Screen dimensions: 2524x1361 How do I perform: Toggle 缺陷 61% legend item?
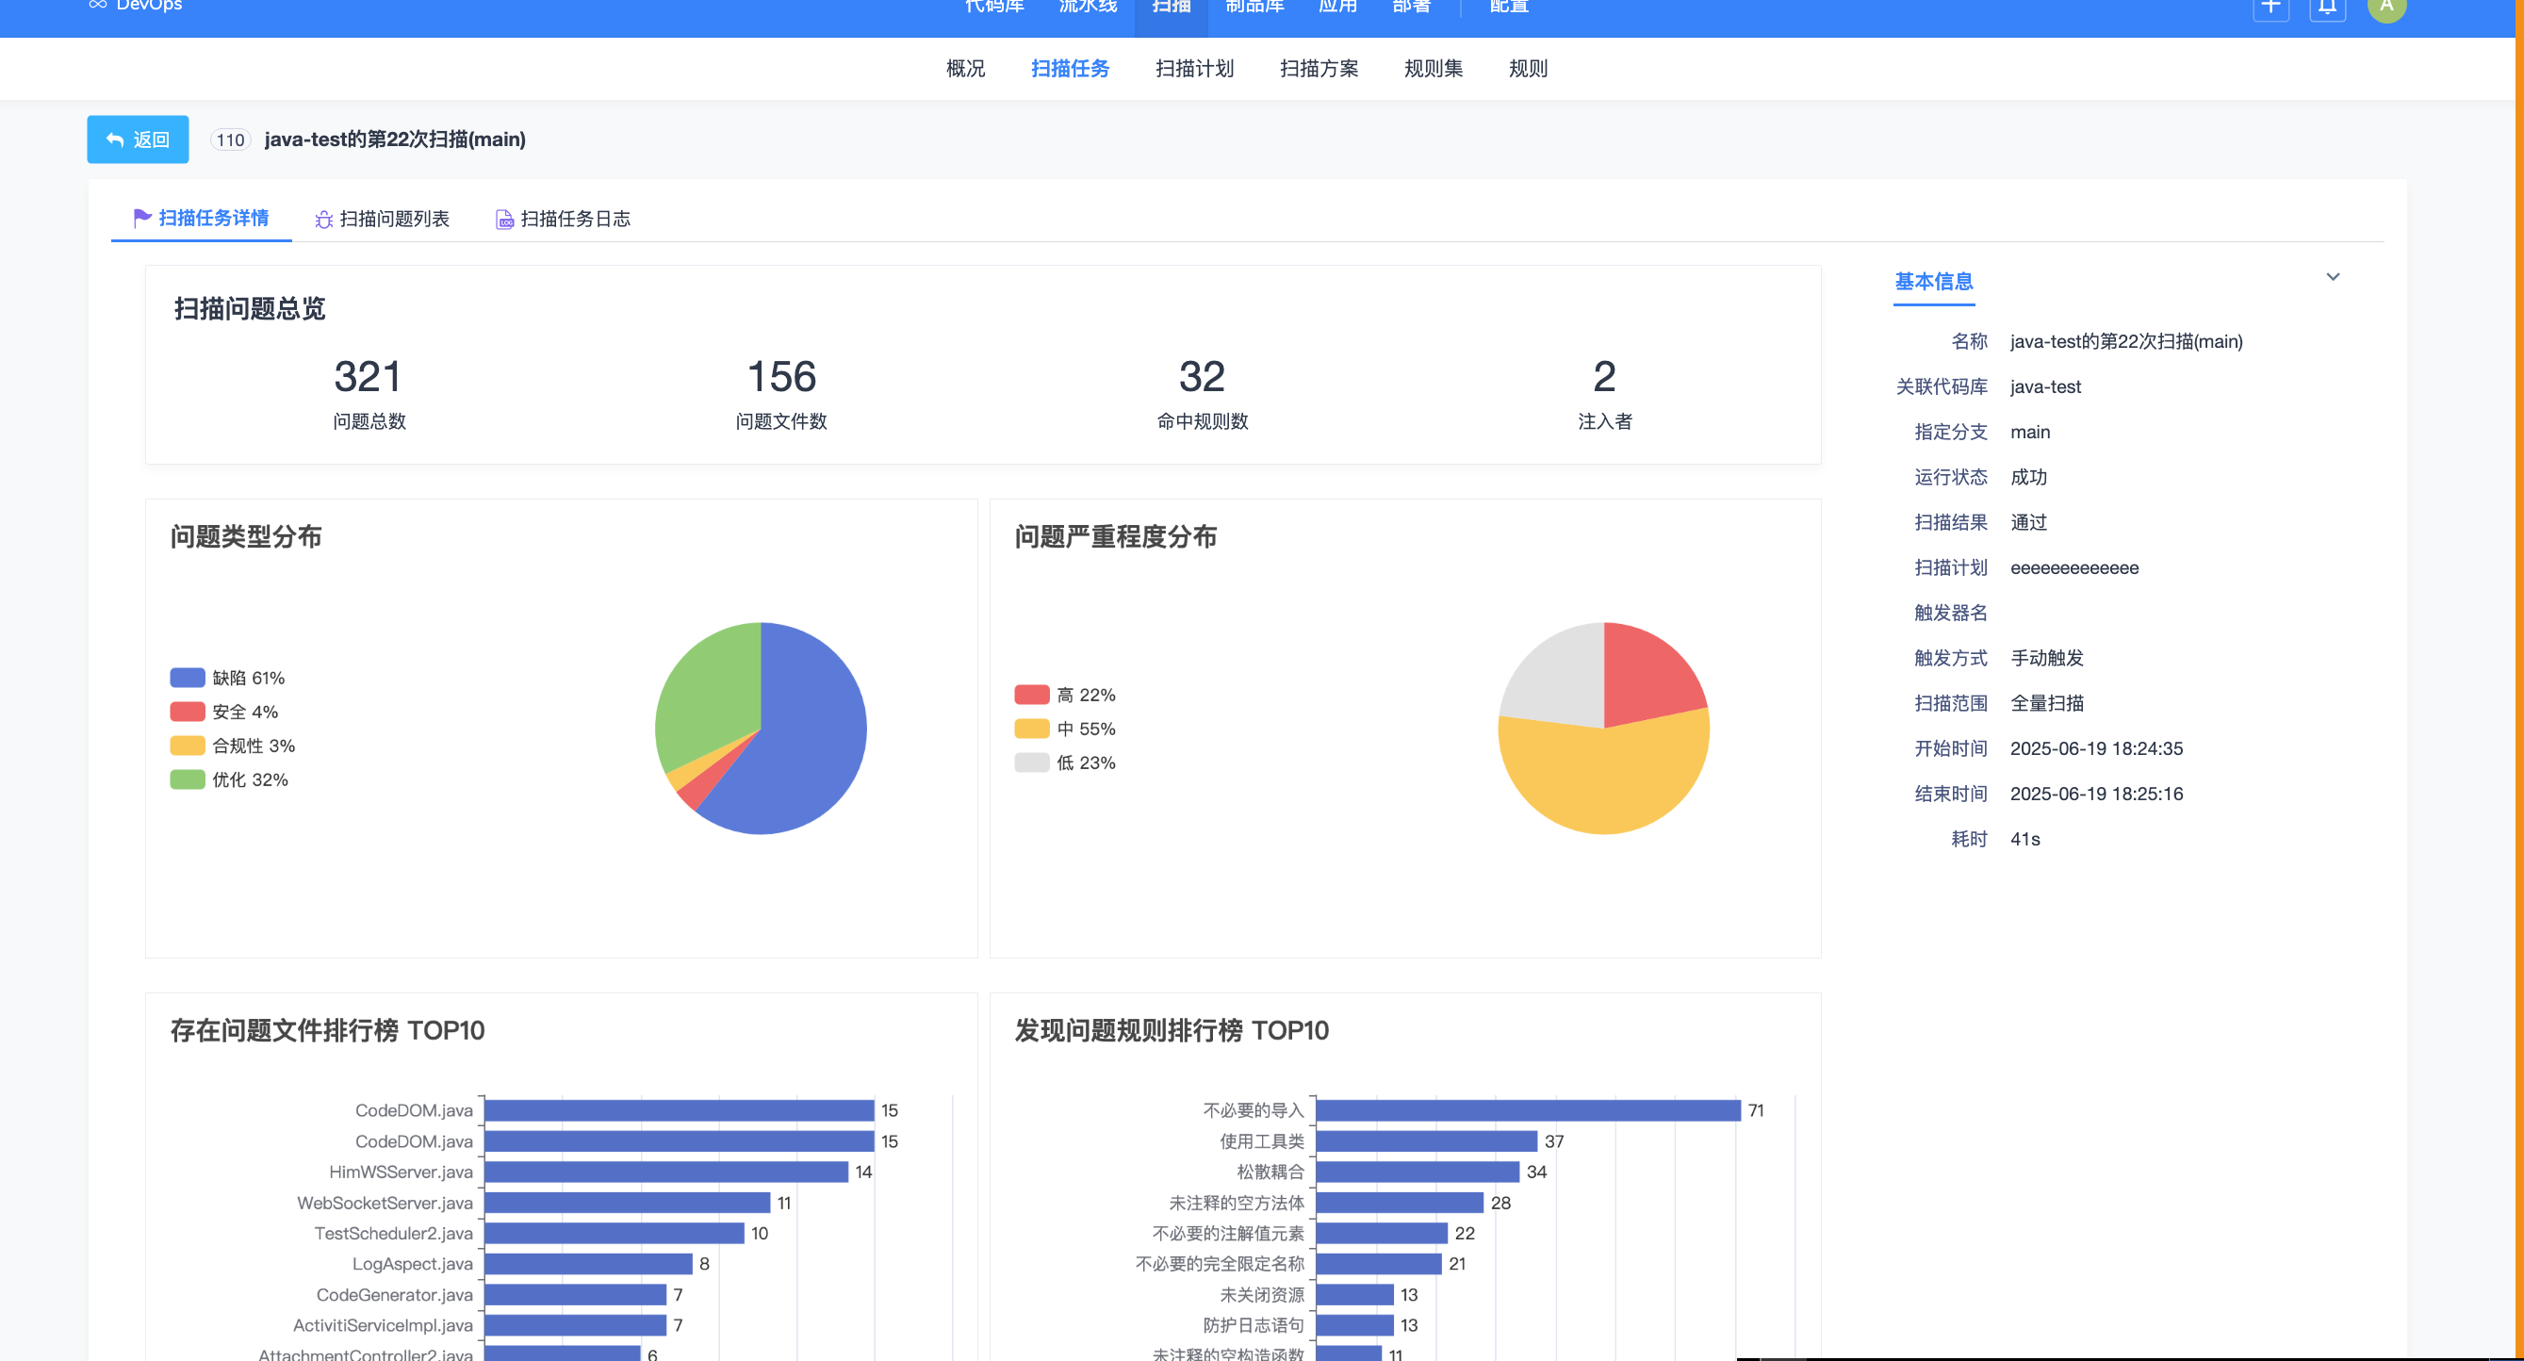[227, 678]
